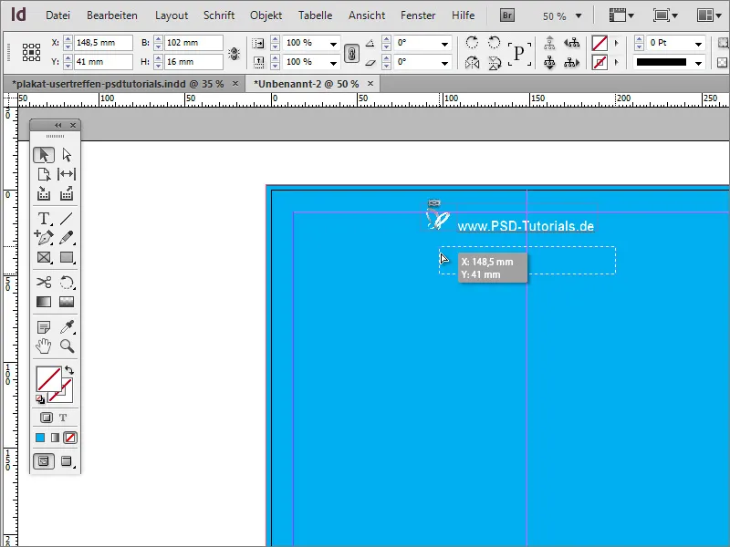Apply None swatch in tools panel
This screenshot has width=730, height=547.
70,438
